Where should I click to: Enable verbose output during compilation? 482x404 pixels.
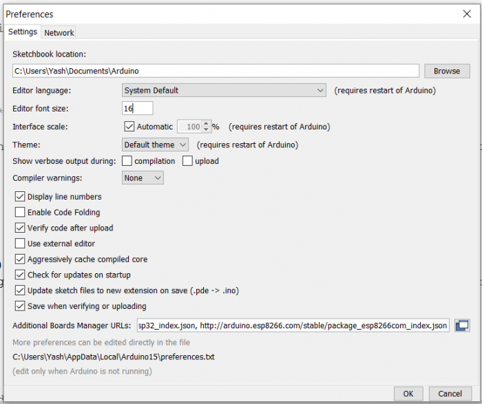tap(127, 161)
